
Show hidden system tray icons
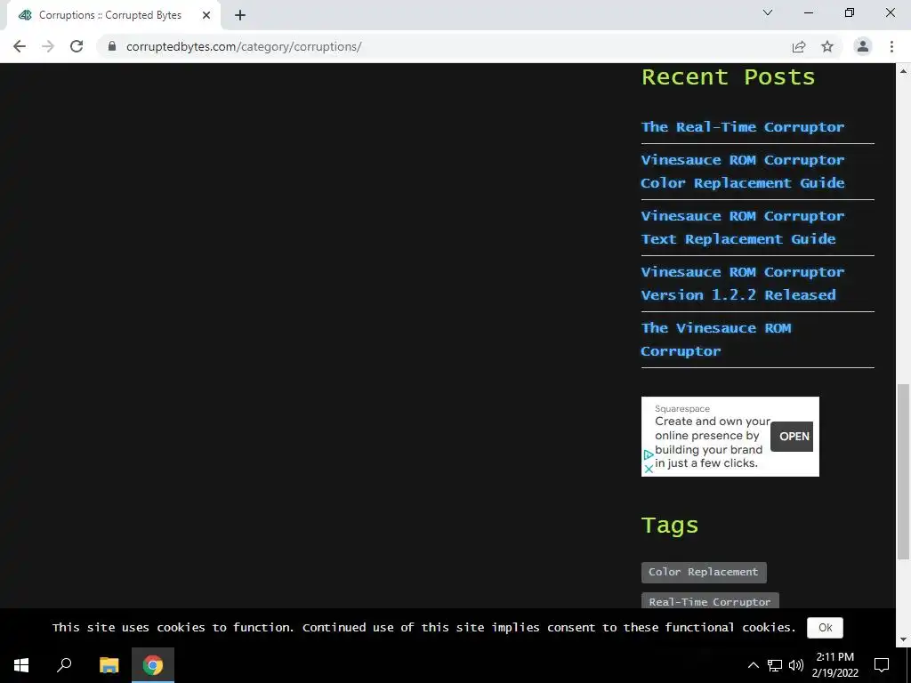click(x=753, y=665)
